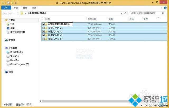Open the GreenProgram (F:) drive
The height and width of the screenshot is (108, 169).
(x=20, y=64)
